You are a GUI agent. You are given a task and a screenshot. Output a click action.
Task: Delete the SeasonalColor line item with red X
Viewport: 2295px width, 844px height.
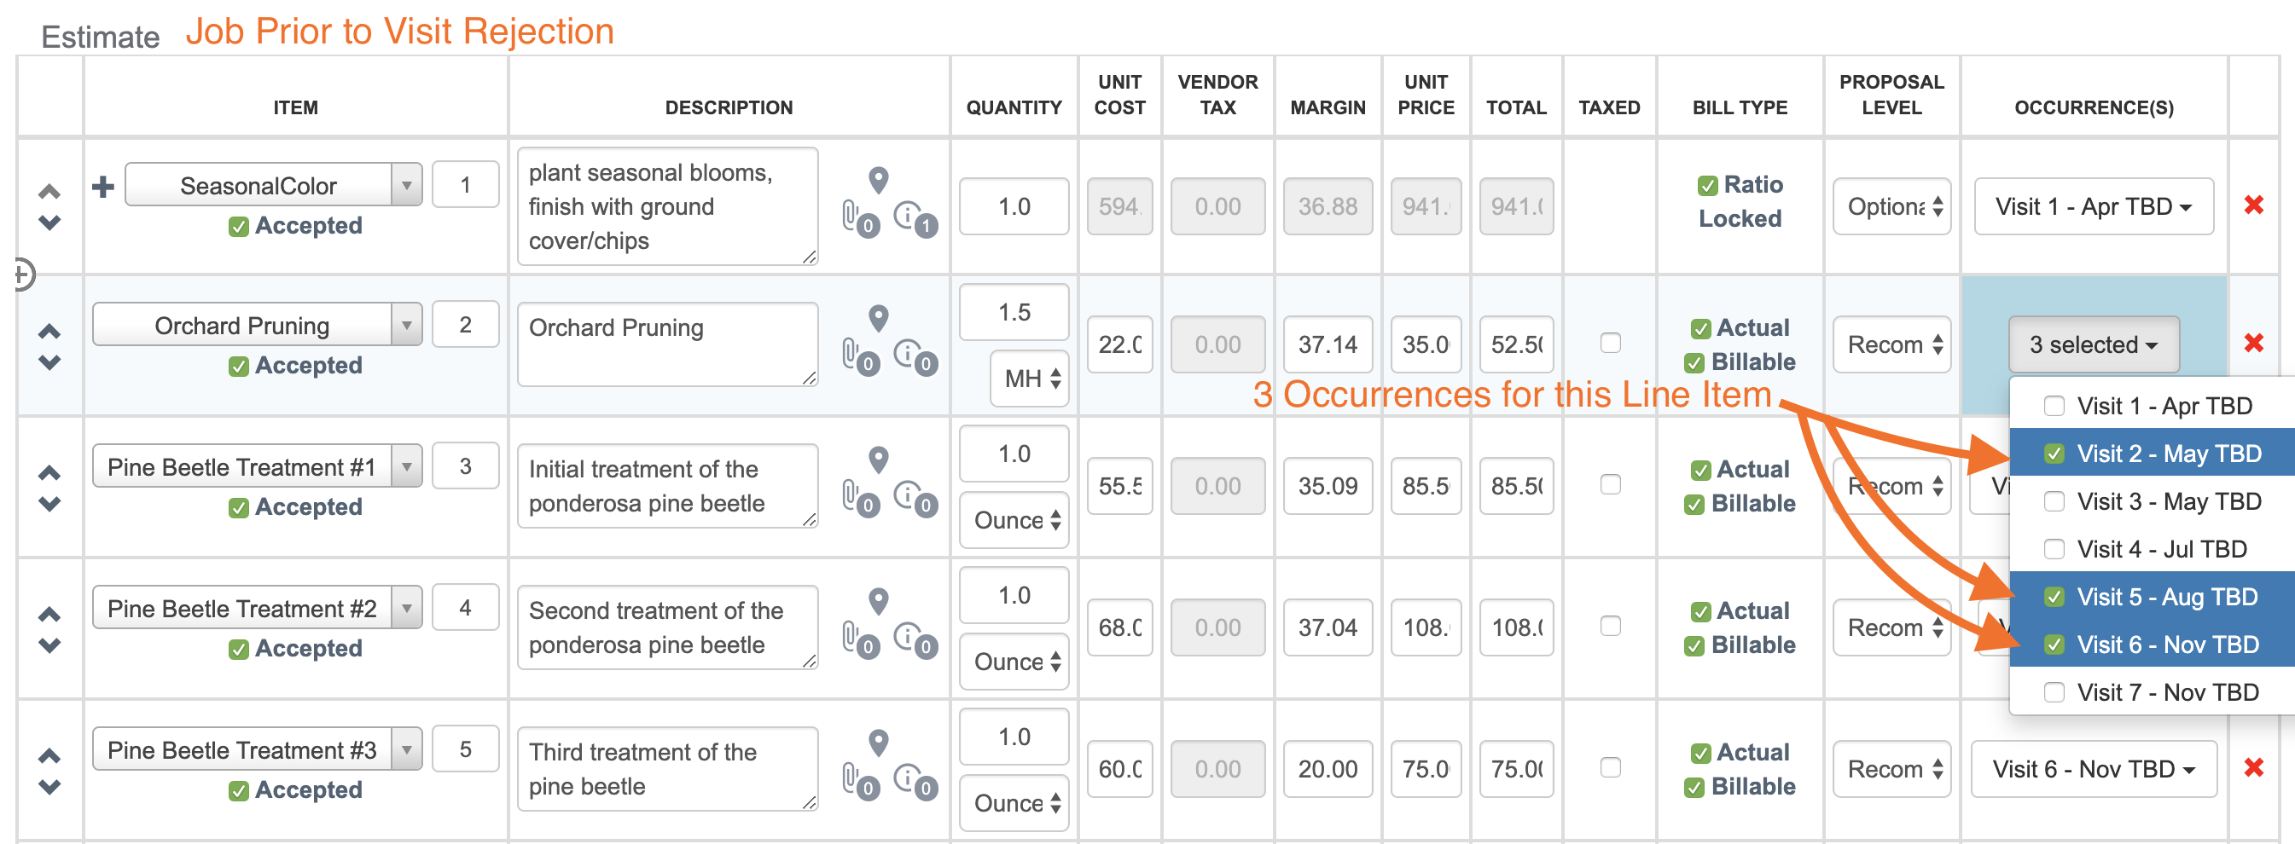pyautogui.click(x=2253, y=205)
